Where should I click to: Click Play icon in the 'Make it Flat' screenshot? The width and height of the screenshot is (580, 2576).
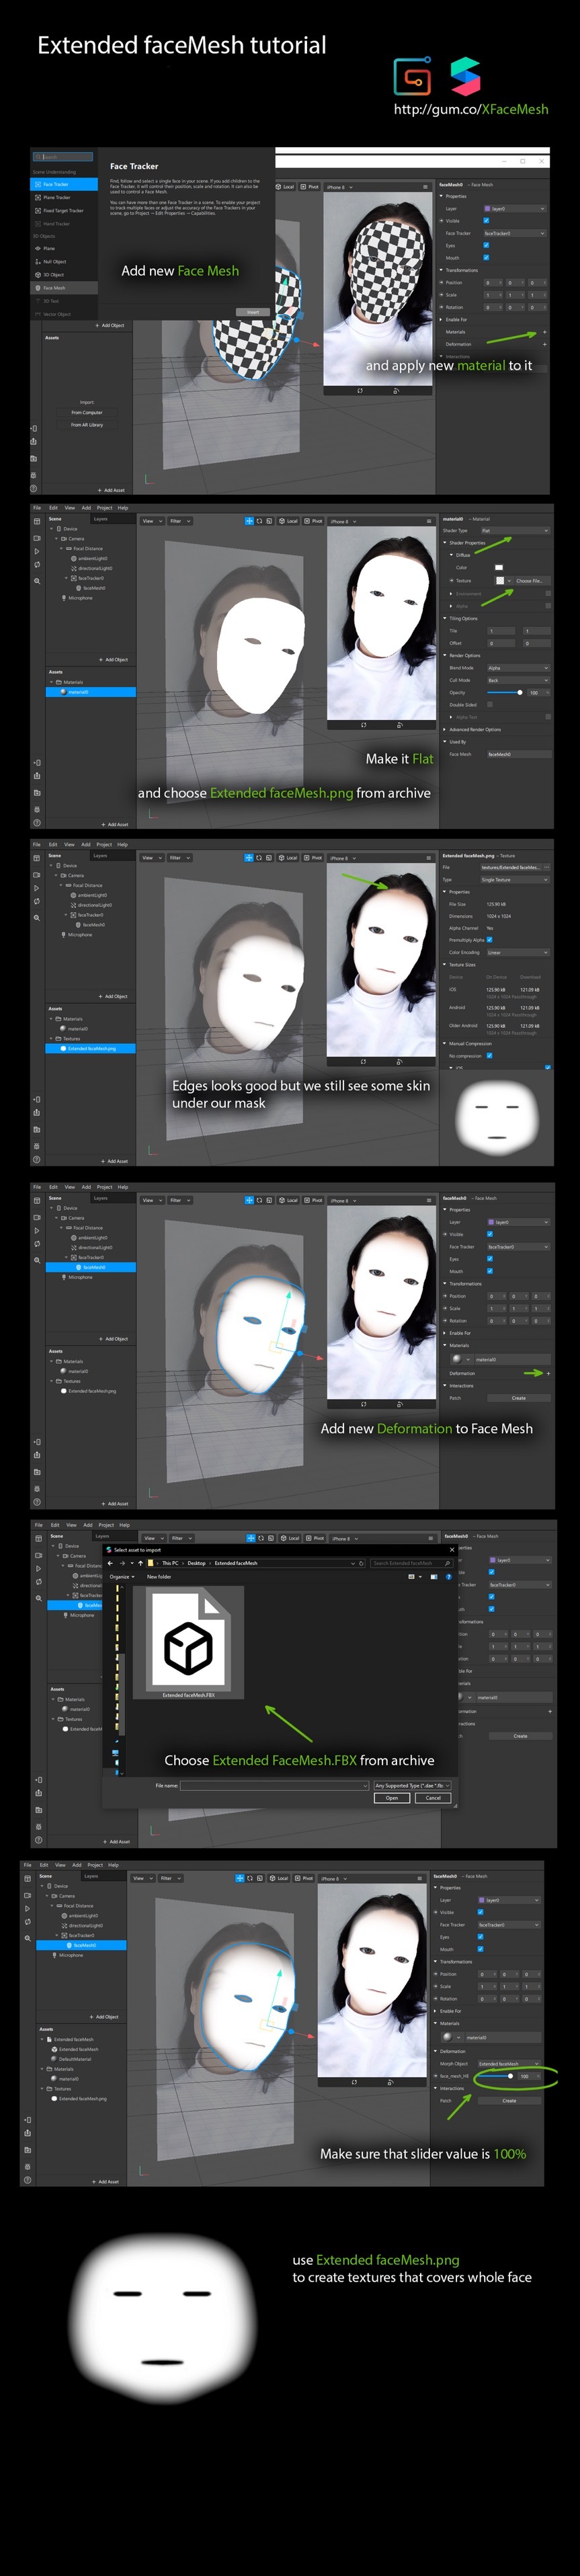point(37,551)
